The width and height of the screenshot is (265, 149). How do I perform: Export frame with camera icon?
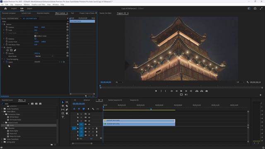207,91
